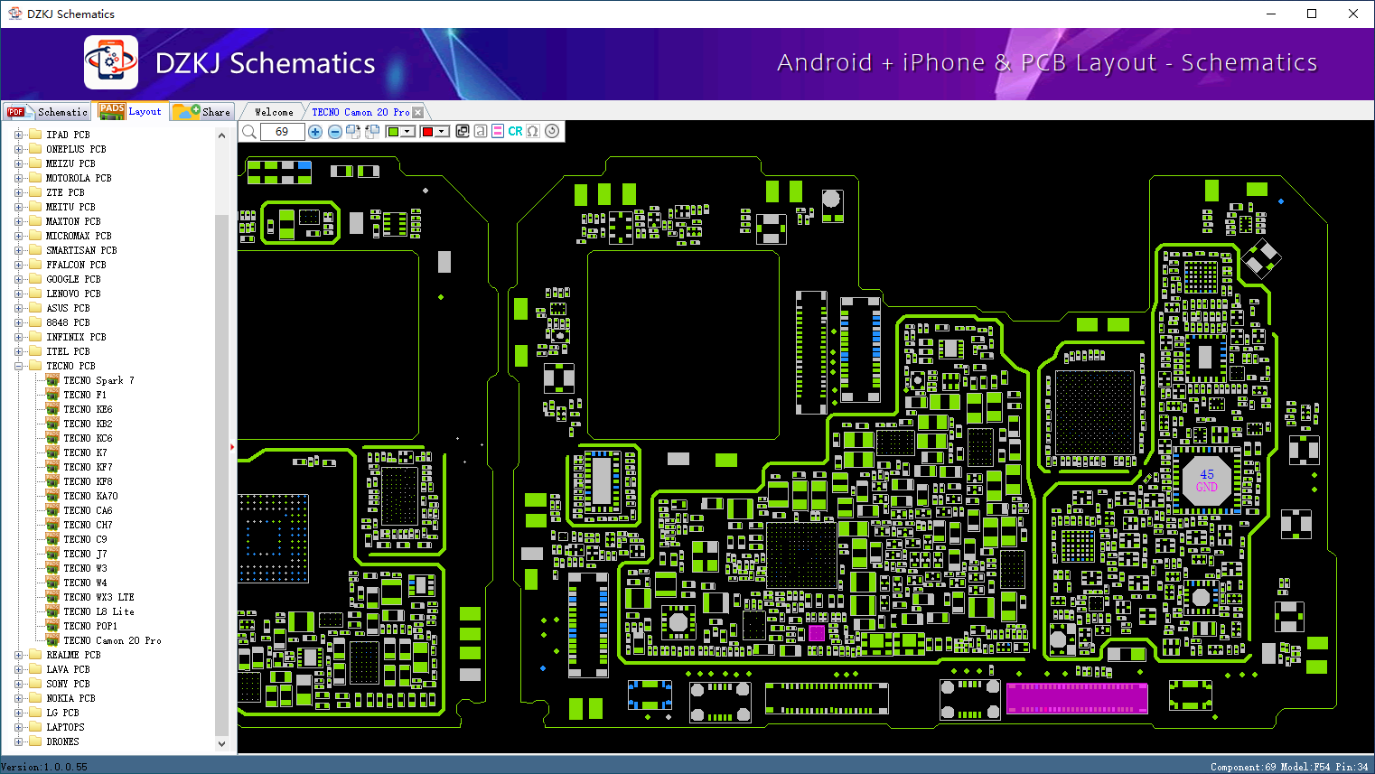Toggle the letter 'a' text display icon

481,131
